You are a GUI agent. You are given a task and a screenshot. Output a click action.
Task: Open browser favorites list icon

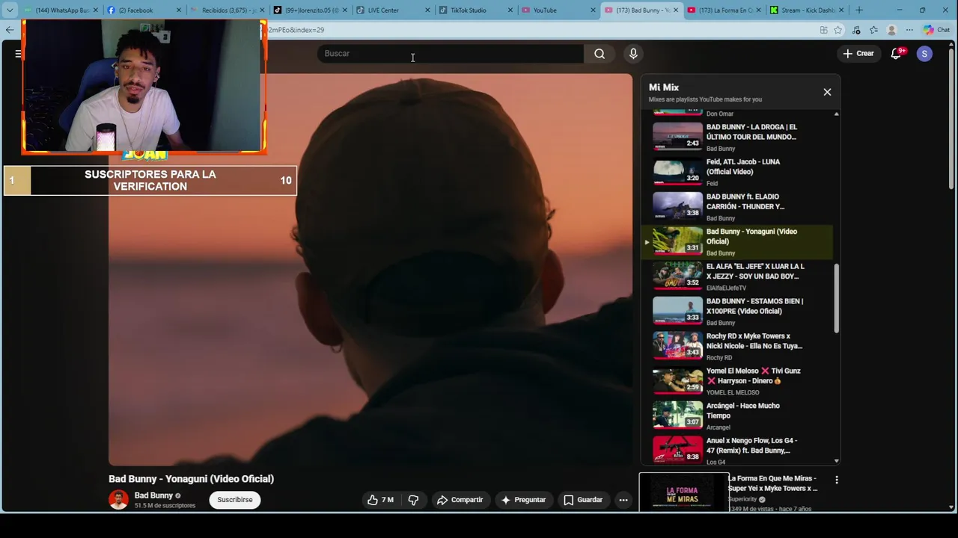(x=873, y=30)
